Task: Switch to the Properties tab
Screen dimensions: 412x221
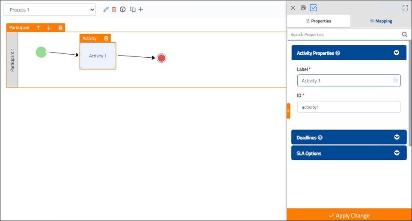Action: [318, 21]
